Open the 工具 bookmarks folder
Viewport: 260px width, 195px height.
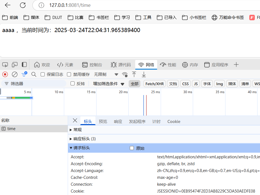tap(143, 17)
